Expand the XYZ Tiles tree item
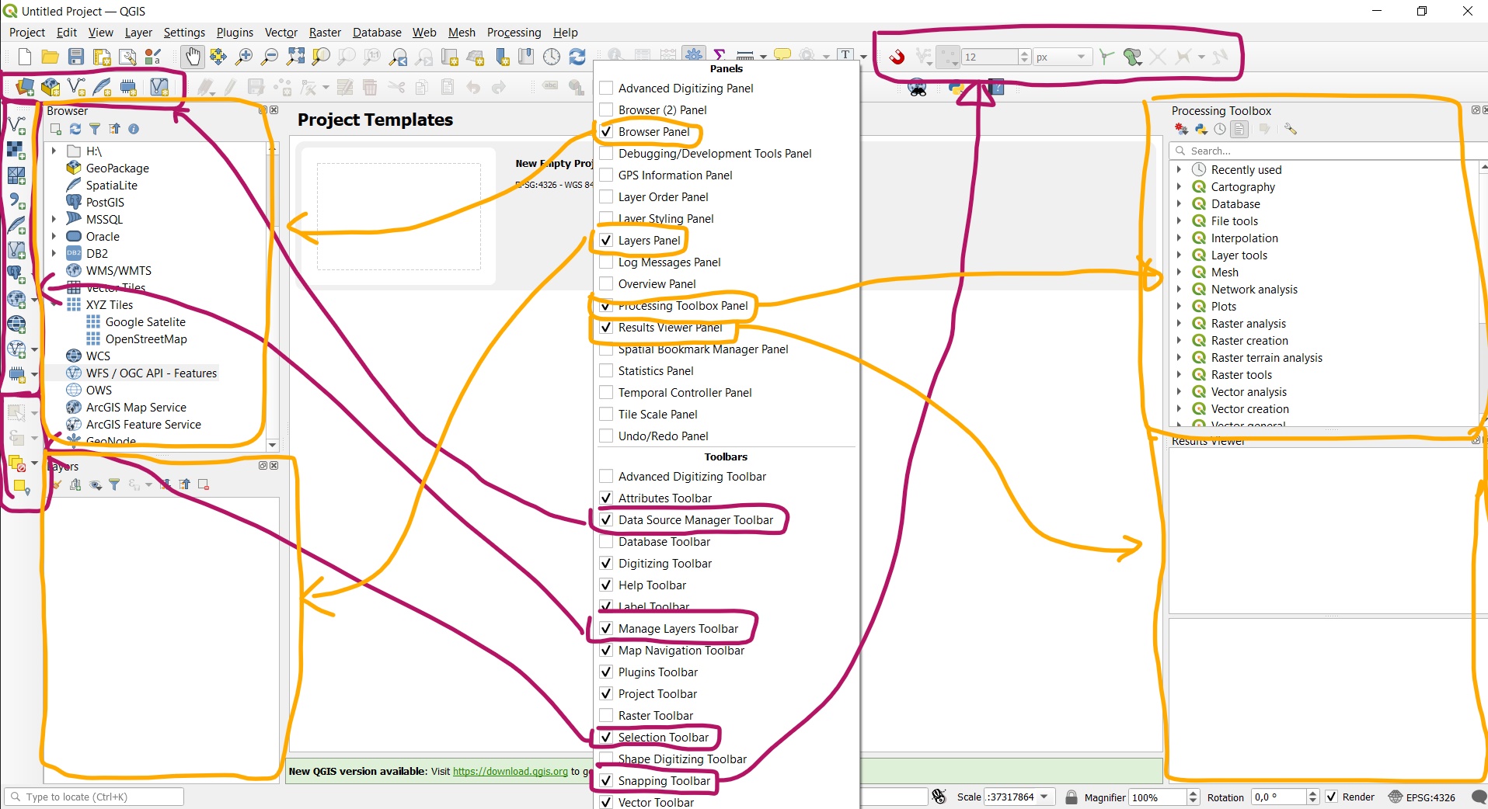Viewport: 1488px width, 809px height. pos(54,304)
